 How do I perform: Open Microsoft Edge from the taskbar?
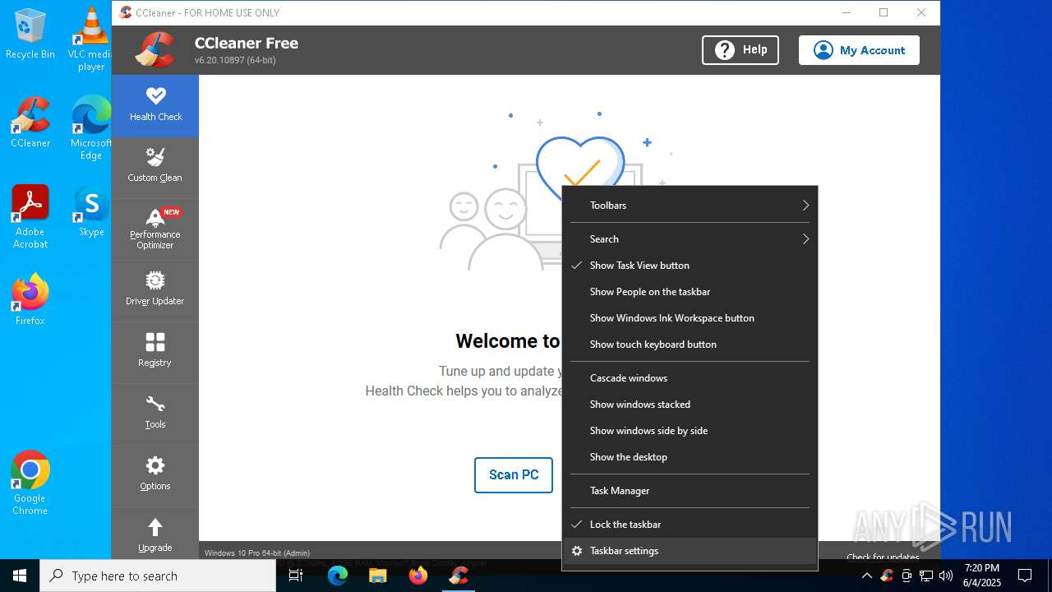pos(338,576)
